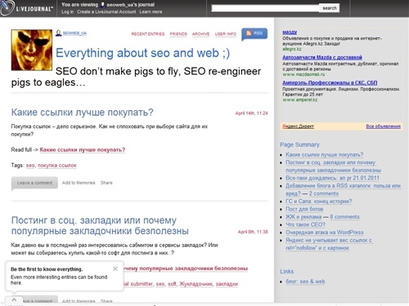
Task: Click the 'мазду' ad link
Action: (290, 33)
